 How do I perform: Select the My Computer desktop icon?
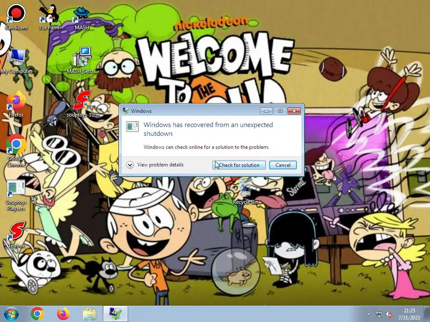tap(16, 61)
